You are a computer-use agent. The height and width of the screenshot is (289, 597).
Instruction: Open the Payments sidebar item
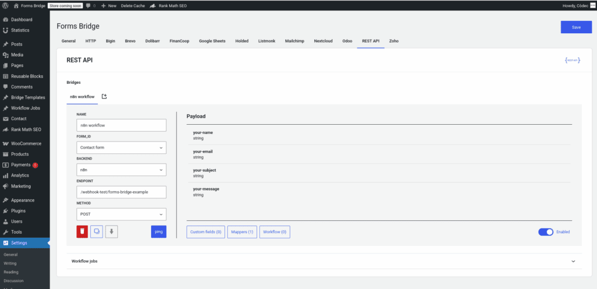pyautogui.click(x=24, y=165)
